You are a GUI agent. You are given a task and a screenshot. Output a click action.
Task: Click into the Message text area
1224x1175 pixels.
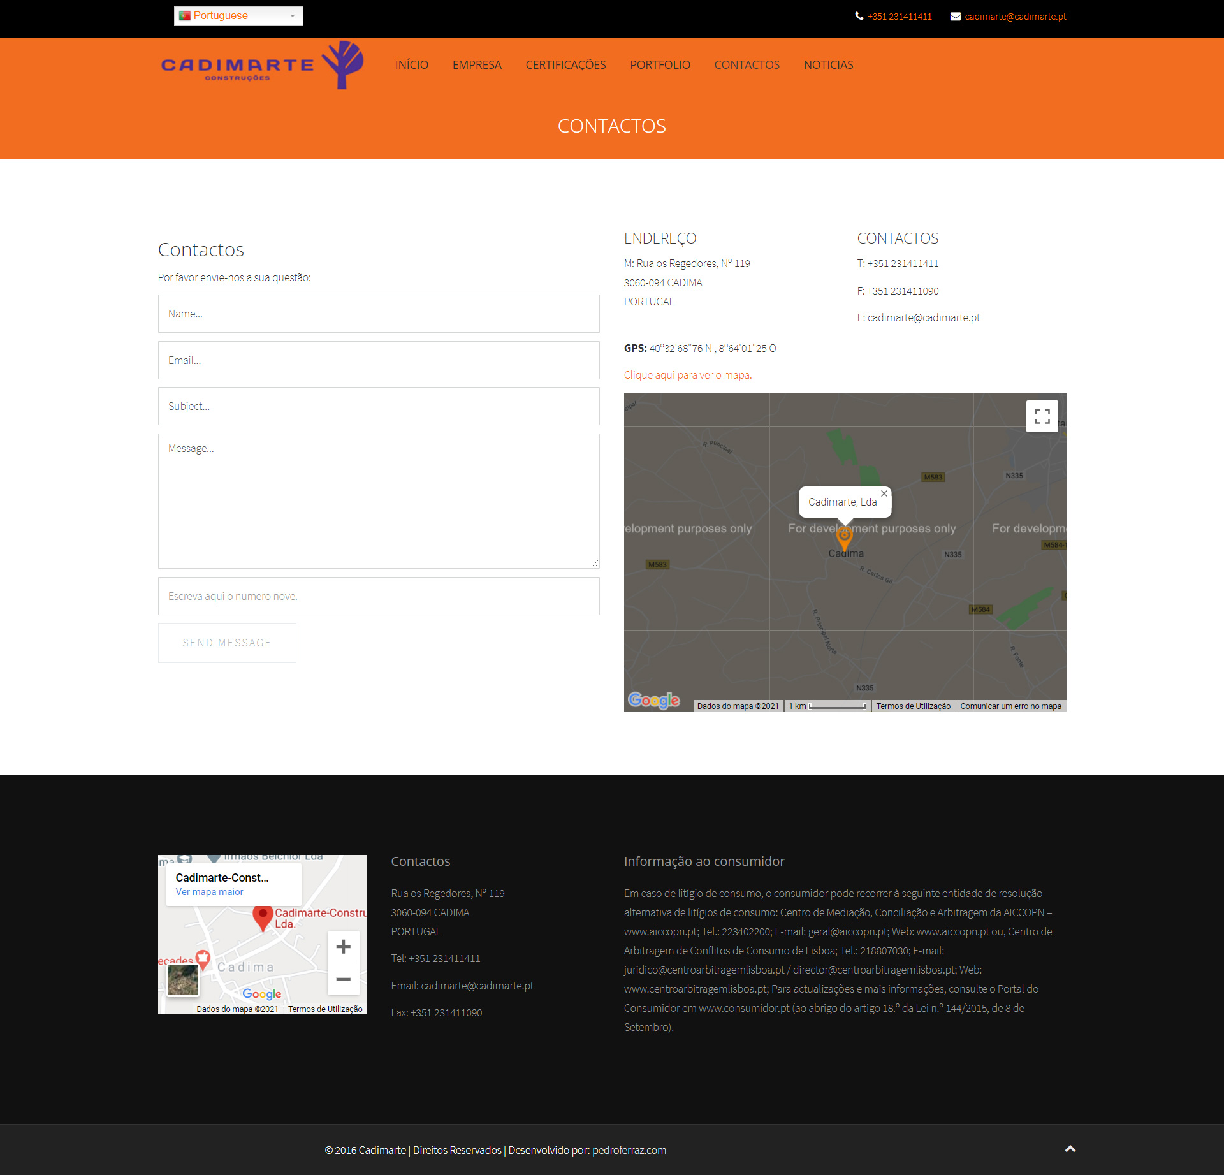379,500
